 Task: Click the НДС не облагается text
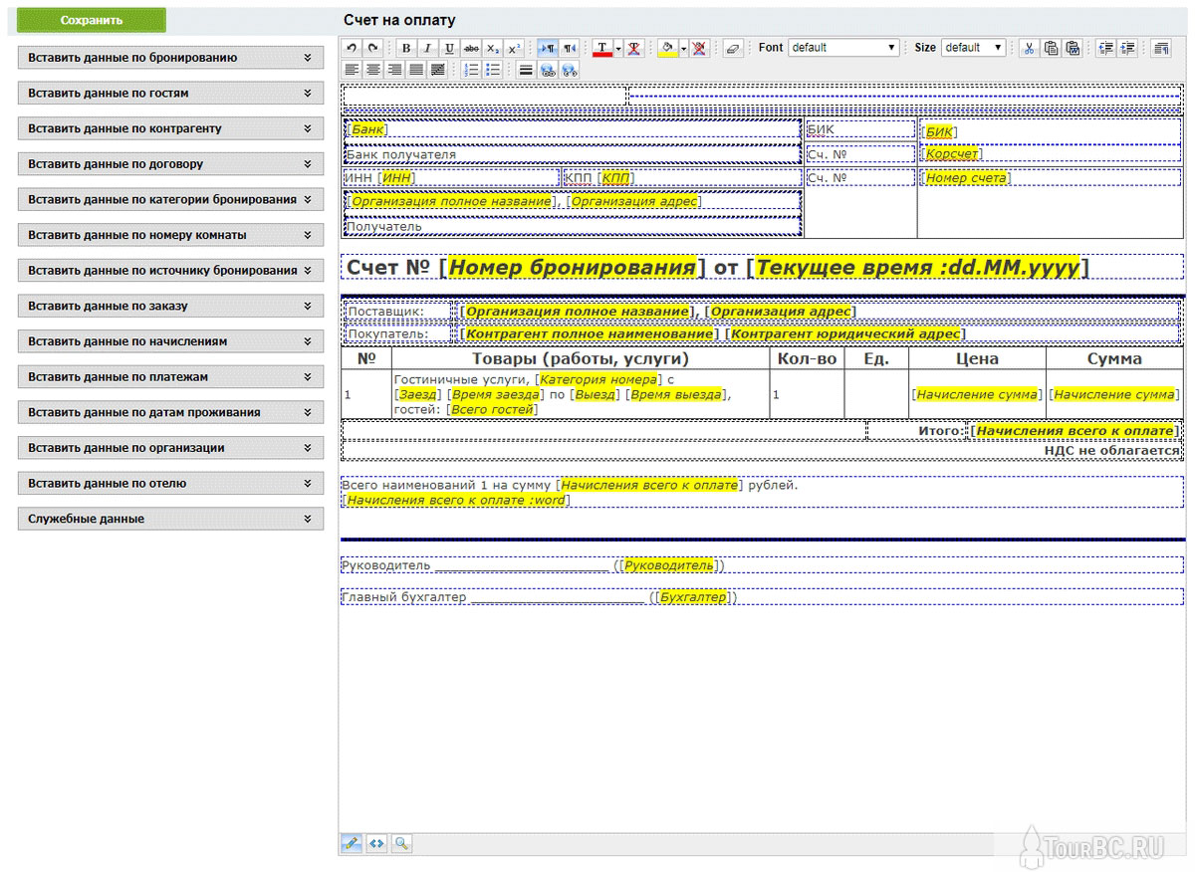1111,450
